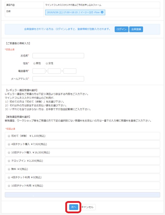Focus the メールアドレス input field
Viewport: 165px width, 215px height.
tap(58, 79)
